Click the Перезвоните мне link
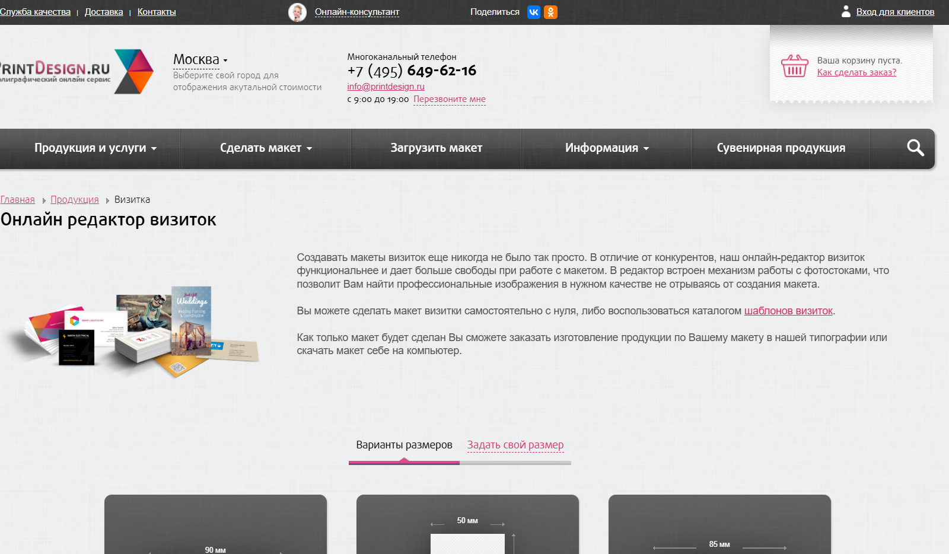This screenshot has height=554, width=949. coord(450,99)
